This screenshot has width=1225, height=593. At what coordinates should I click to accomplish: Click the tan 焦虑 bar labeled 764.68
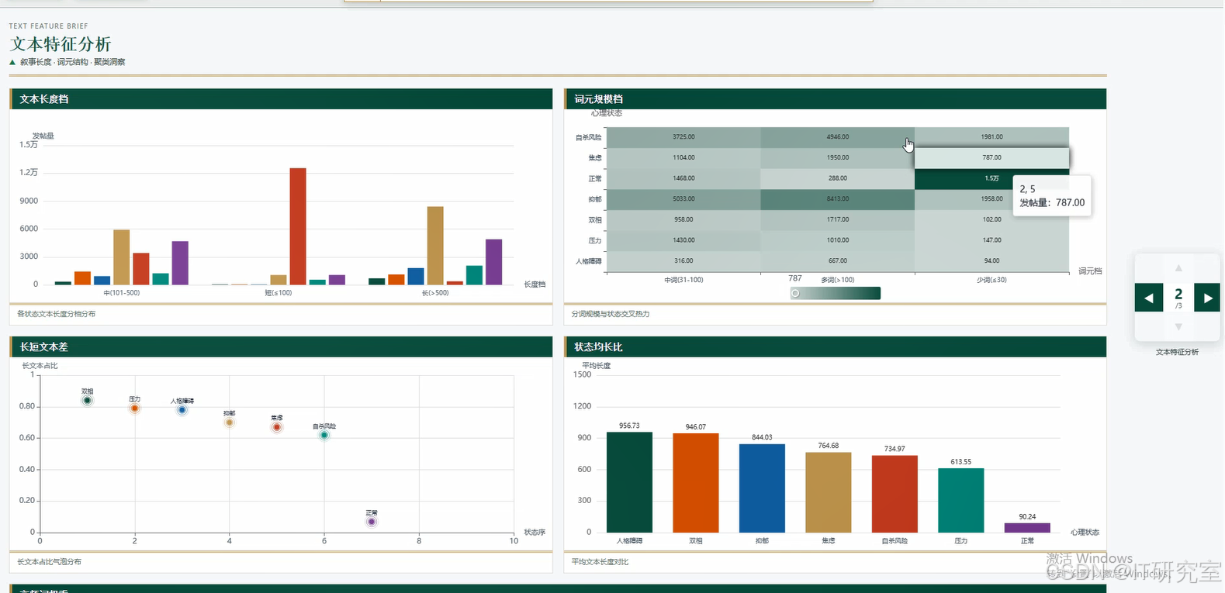(829, 492)
